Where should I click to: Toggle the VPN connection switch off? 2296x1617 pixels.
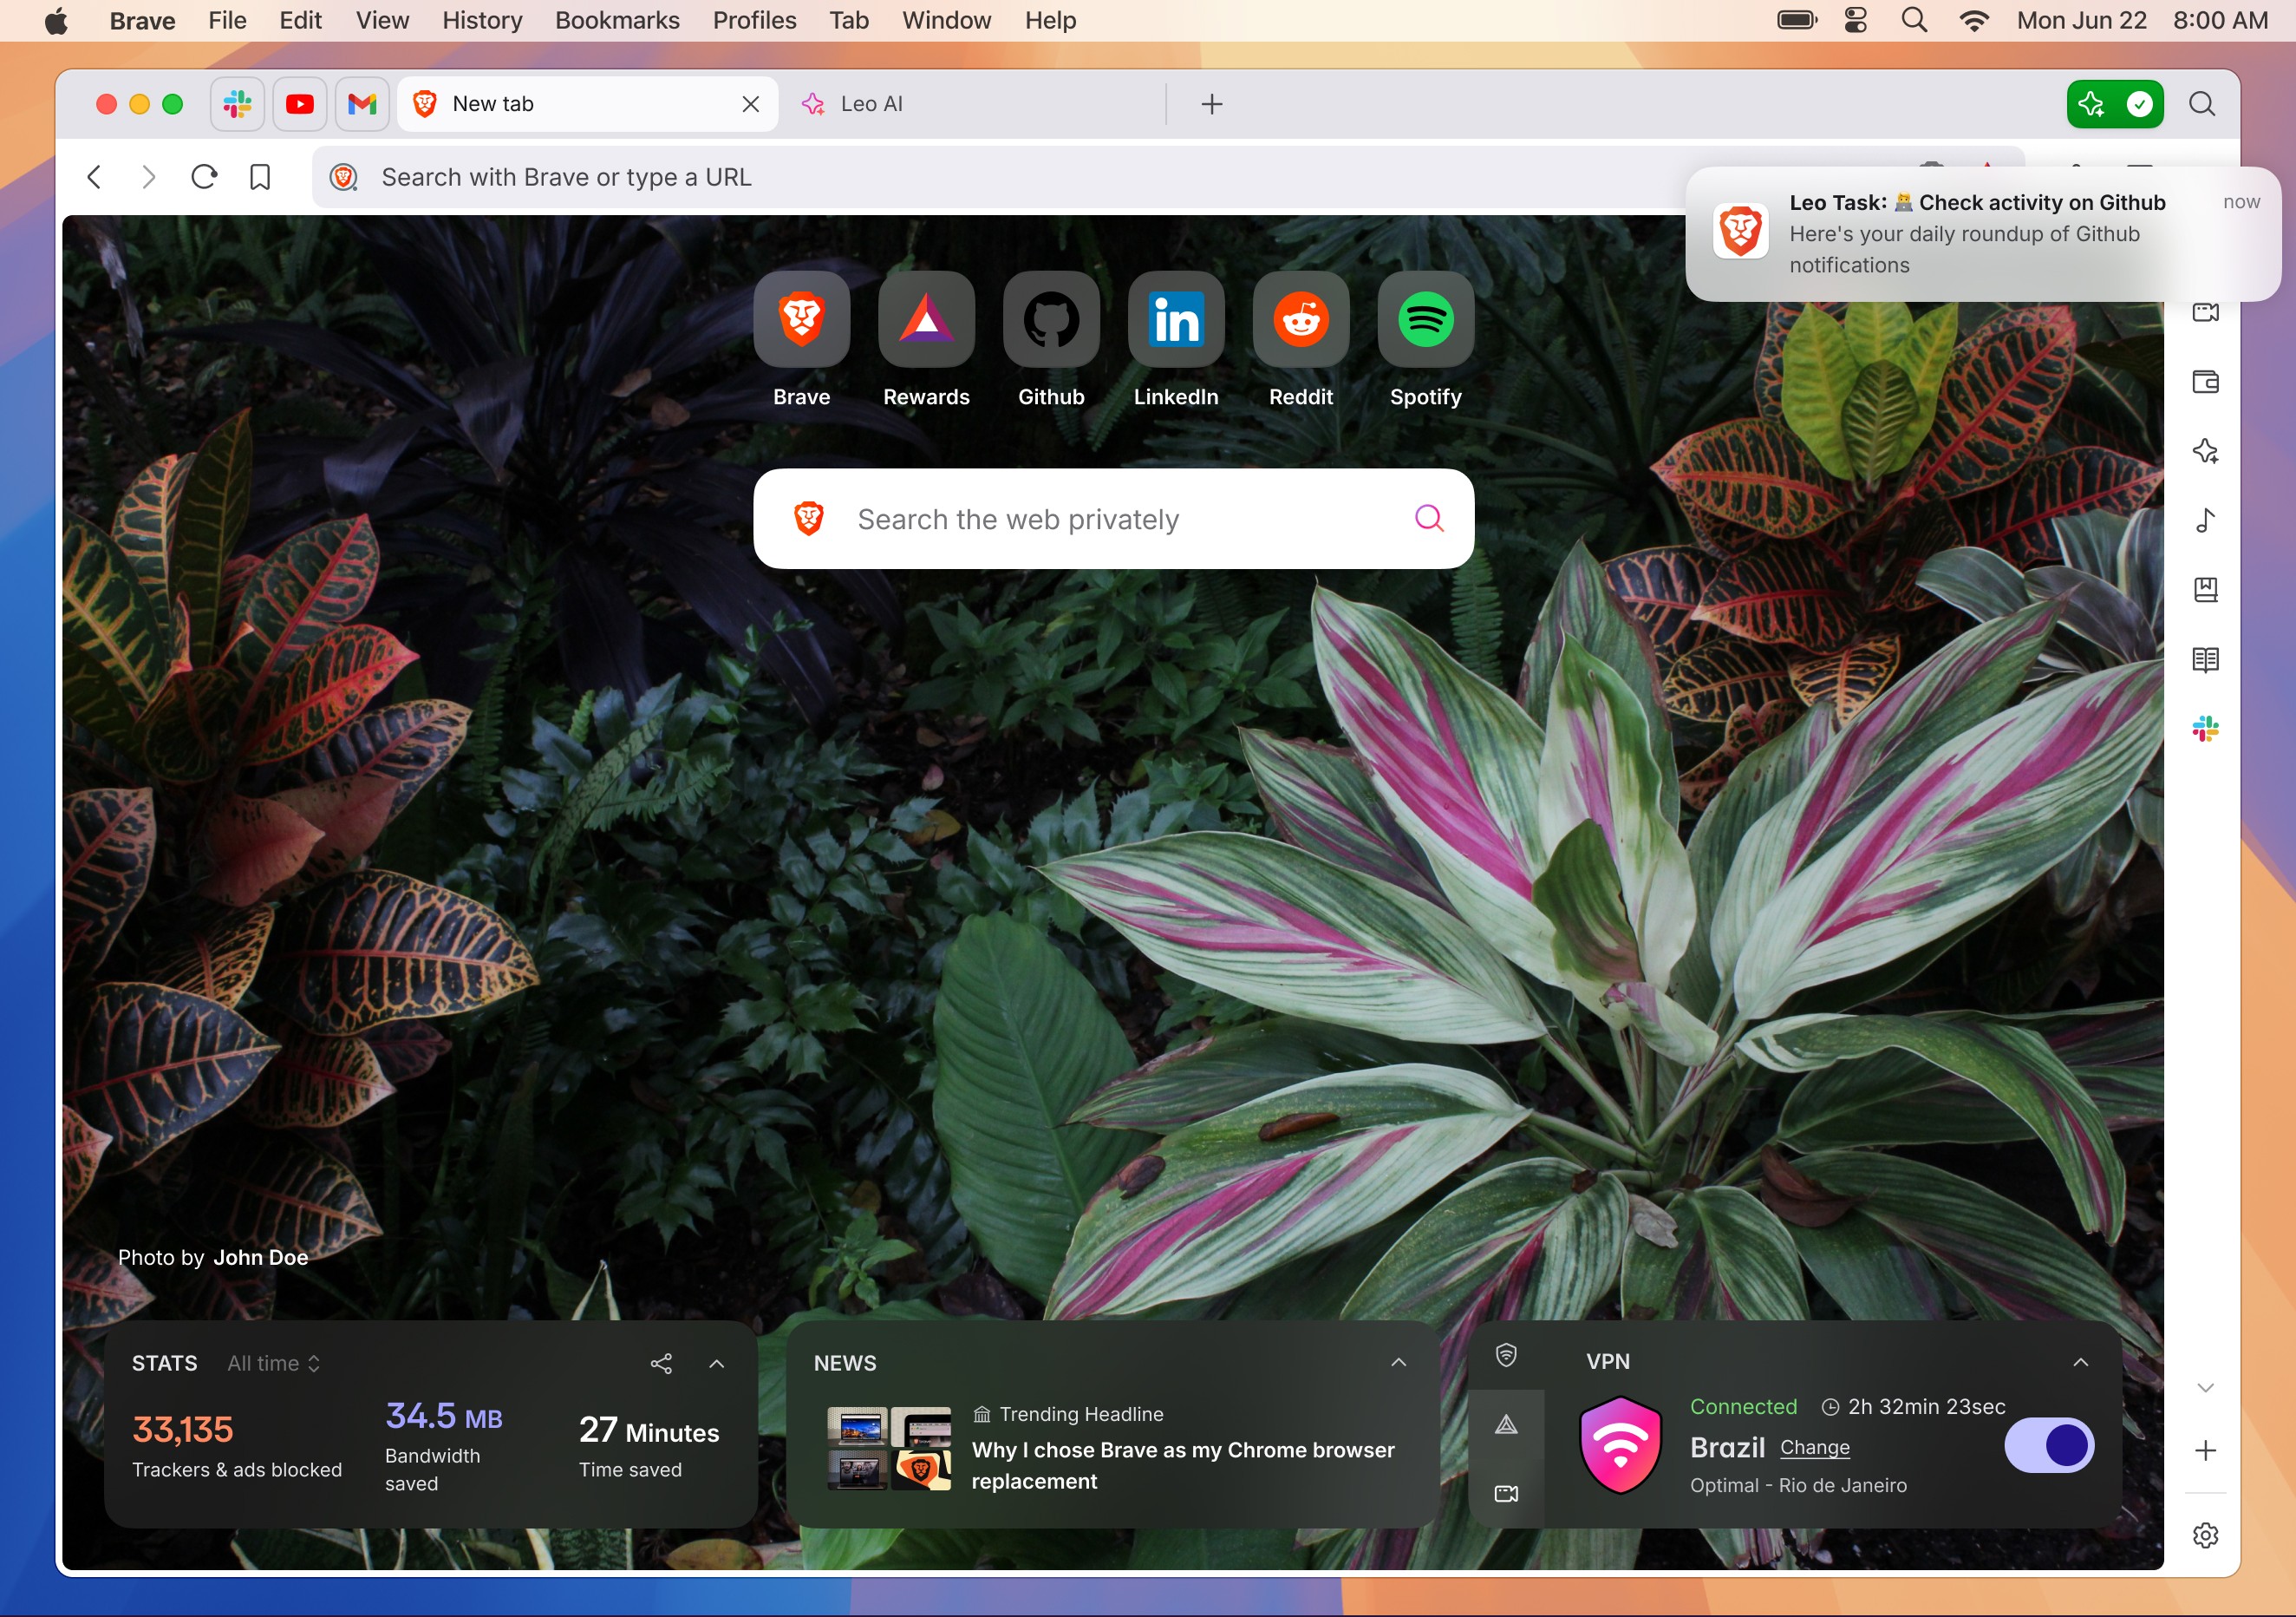pyautogui.click(x=2049, y=1445)
